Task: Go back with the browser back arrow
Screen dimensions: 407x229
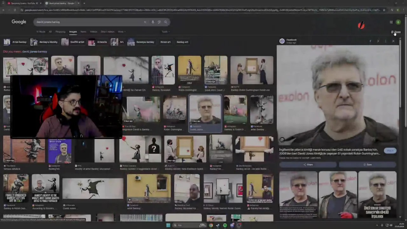Action: click(3, 10)
